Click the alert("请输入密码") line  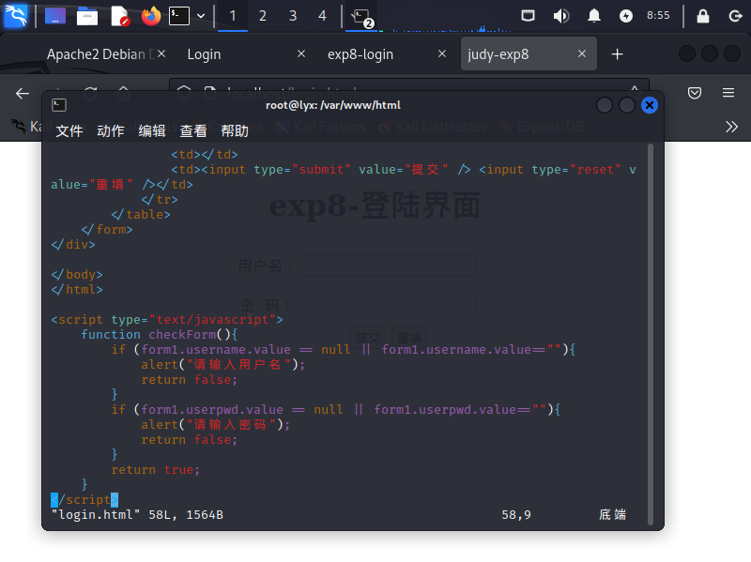pyautogui.click(x=216, y=425)
